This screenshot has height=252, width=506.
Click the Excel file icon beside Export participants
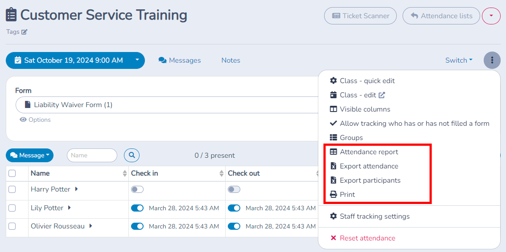[x=333, y=180]
